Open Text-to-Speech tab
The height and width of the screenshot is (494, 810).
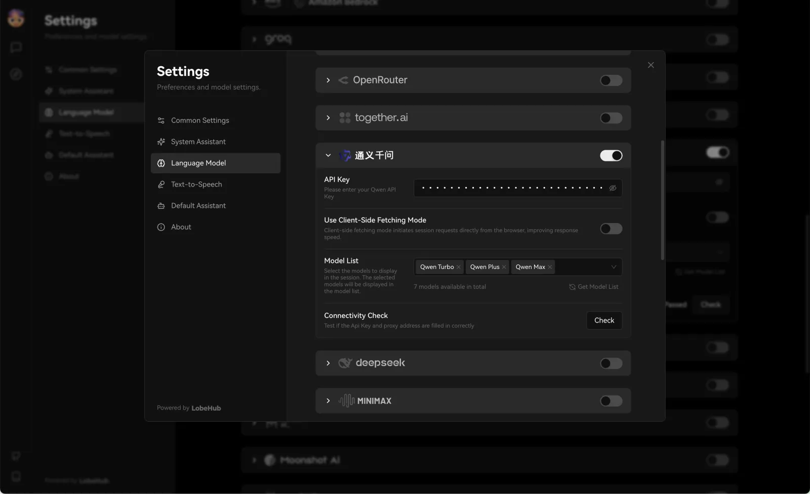(216, 185)
